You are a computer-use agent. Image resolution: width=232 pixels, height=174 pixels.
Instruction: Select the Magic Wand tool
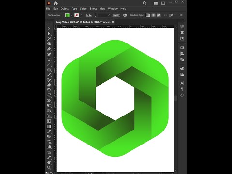pyautogui.click(x=49, y=39)
